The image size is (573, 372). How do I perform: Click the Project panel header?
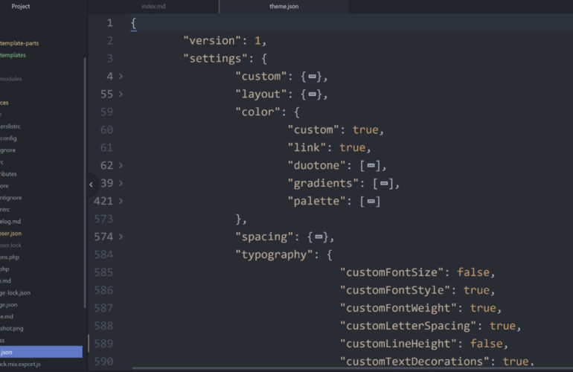point(21,6)
